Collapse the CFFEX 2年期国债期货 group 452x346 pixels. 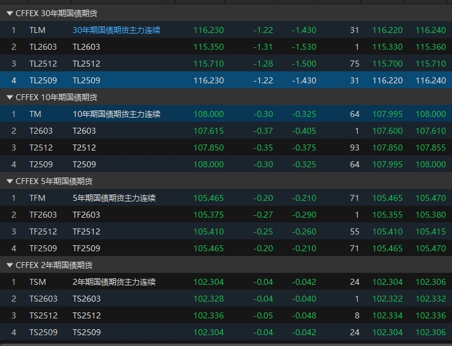pos(10,265)
